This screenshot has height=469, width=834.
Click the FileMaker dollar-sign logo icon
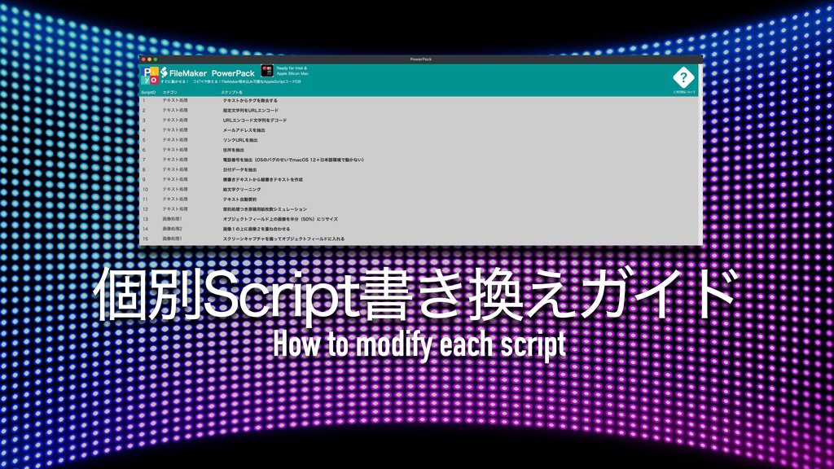164,71
